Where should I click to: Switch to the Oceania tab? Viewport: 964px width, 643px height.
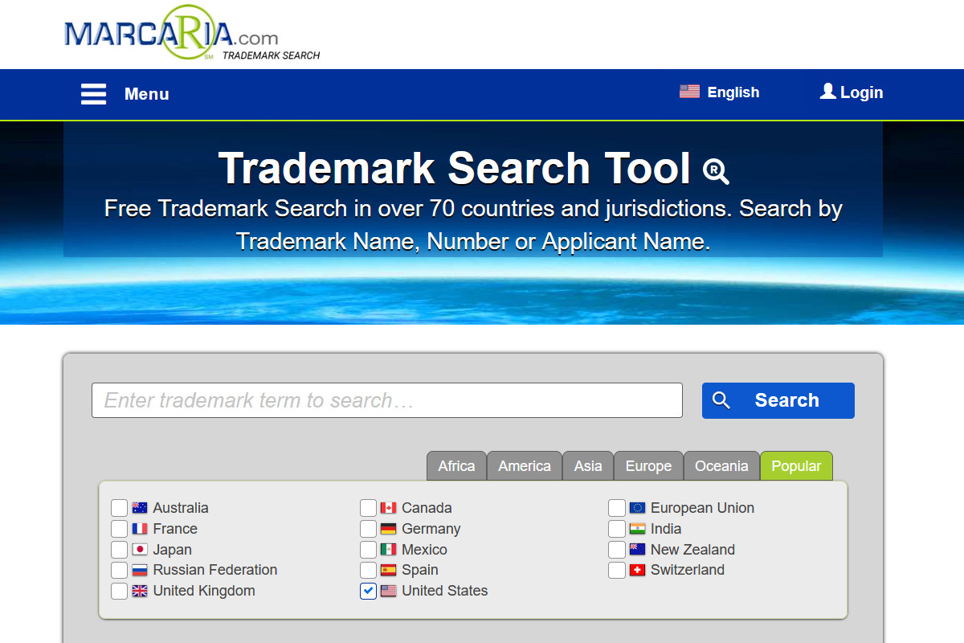point(721,466)
